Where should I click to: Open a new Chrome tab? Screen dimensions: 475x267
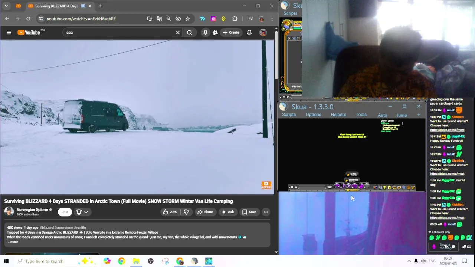pos(101,6)
